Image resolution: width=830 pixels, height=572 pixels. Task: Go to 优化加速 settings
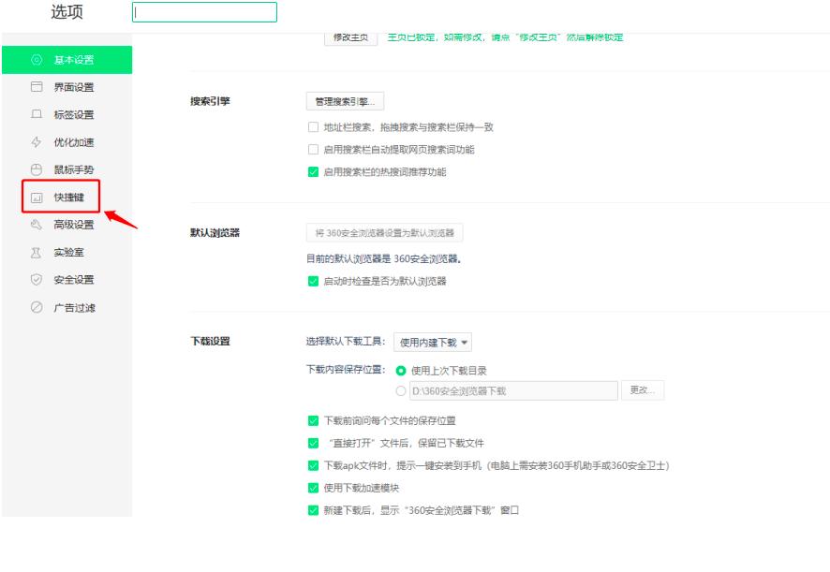point(67,142)
